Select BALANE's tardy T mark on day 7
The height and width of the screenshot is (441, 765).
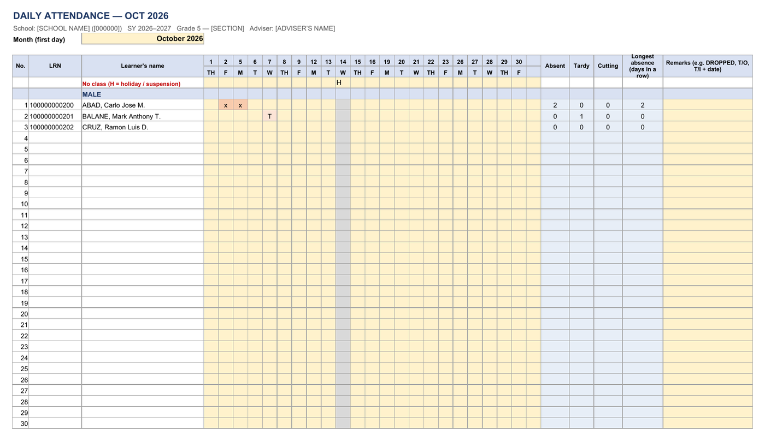[x=269, y=116]
